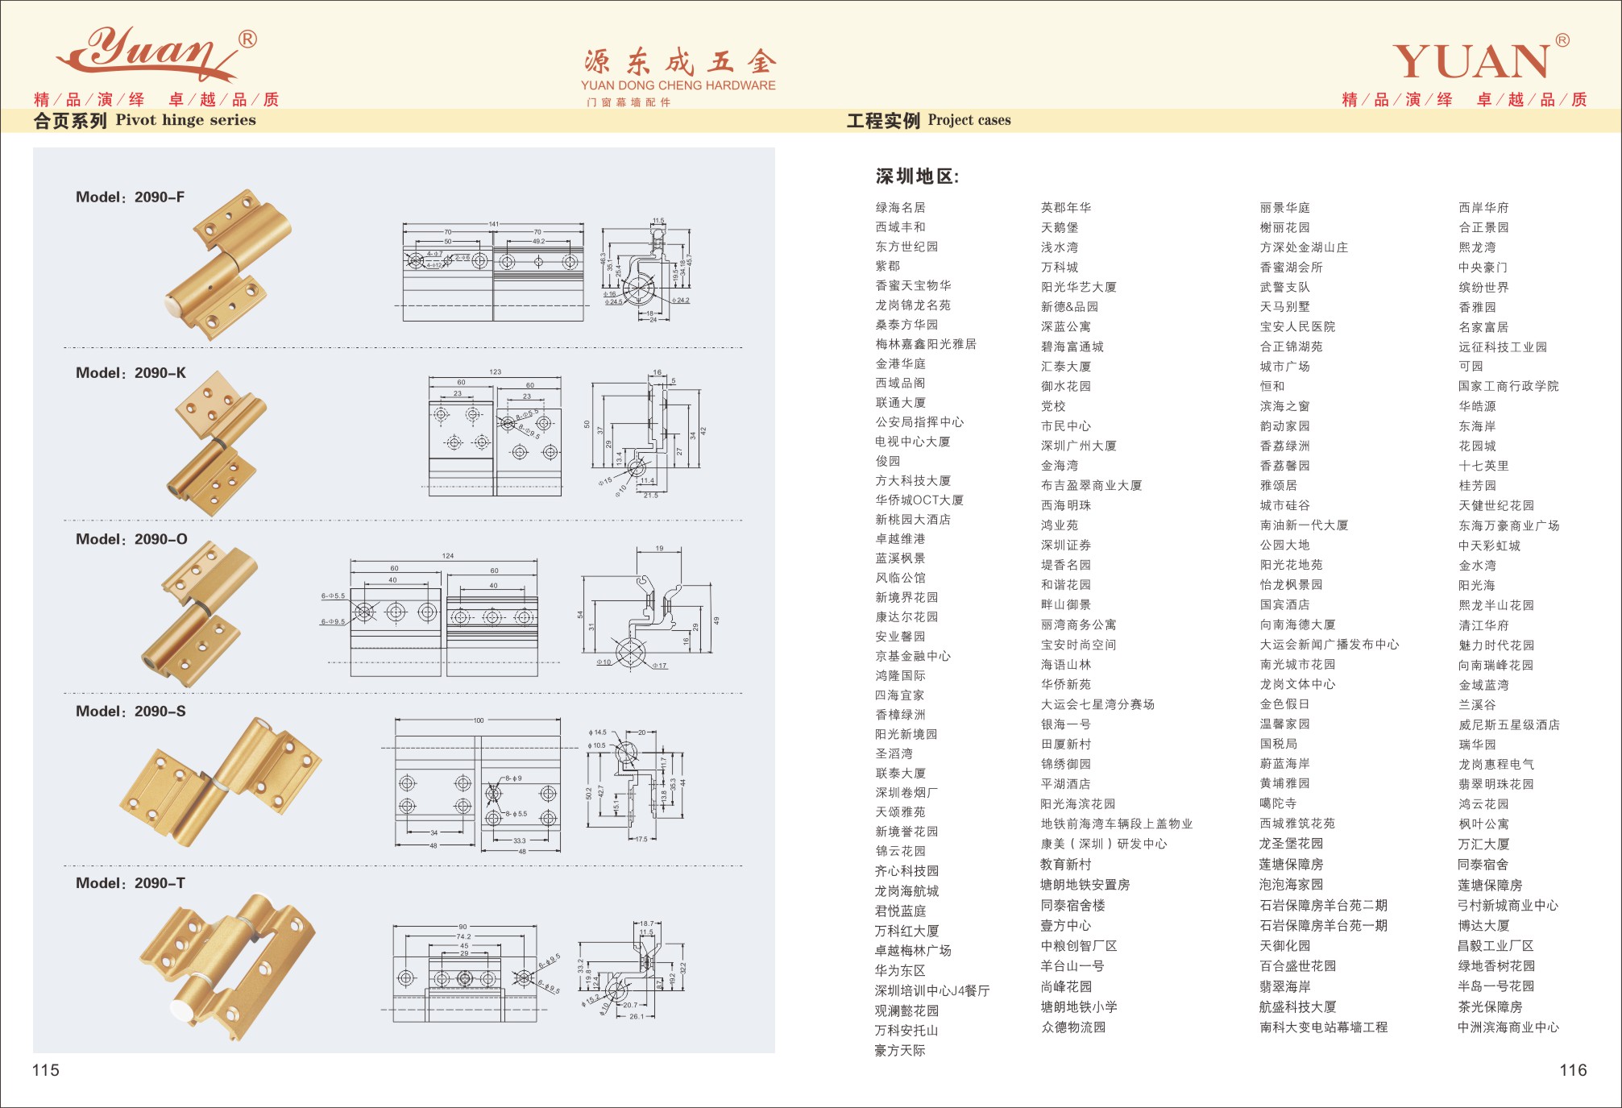Click the '深圳地区:' section heading
The height and width of the screenshot is (1108, 1622).
pyautogui.click(x=918, y=176)
